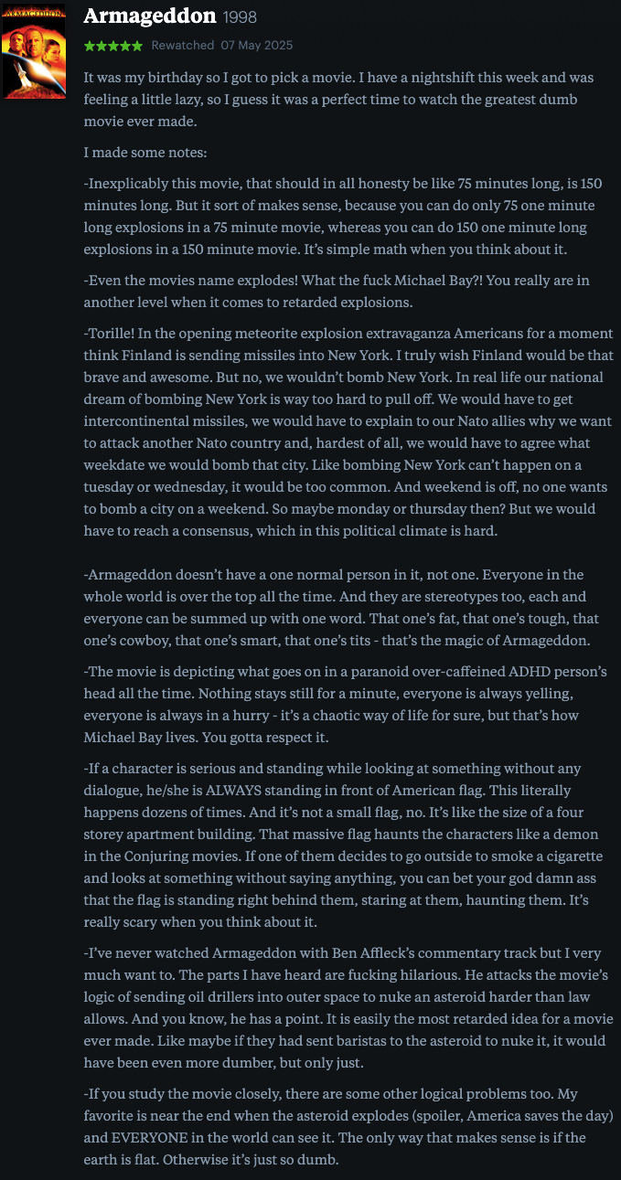Viewport: 621px width, 1180px height.
Task: Click the second green rating star
Action: tap(101, 46)
